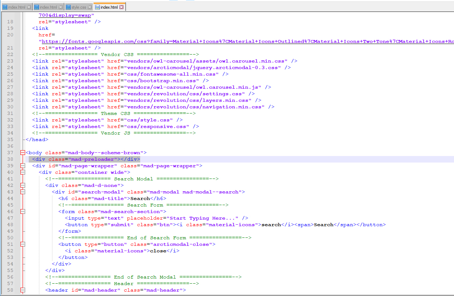Close the active index.html tab

click(x=122, y=7)
